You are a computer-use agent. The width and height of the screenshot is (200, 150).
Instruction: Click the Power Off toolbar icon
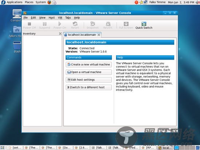(29, 24)
